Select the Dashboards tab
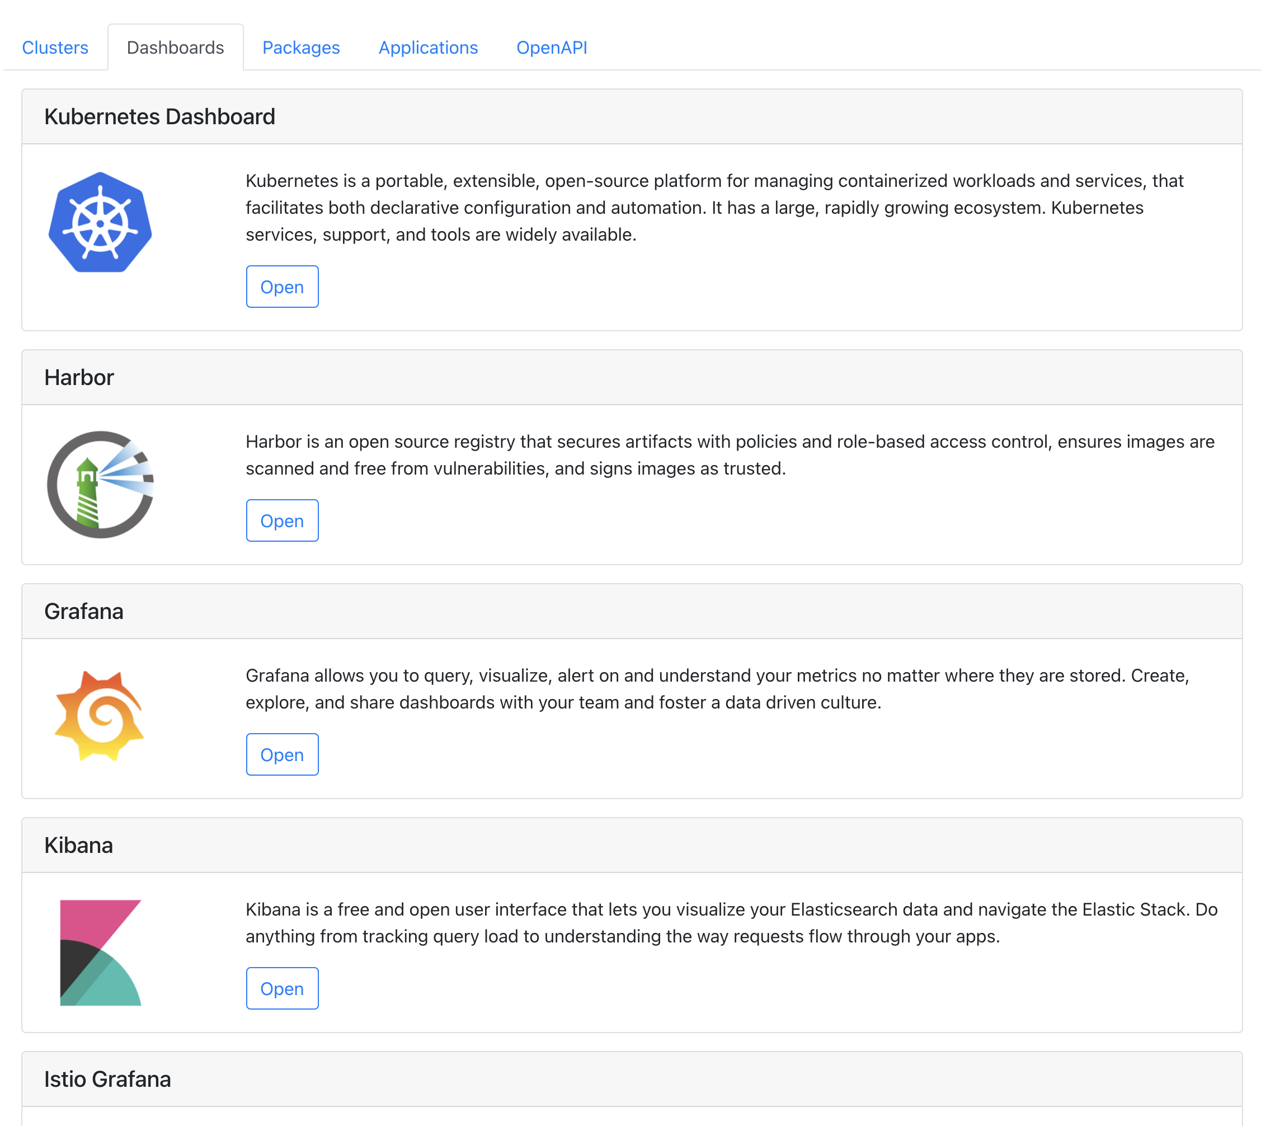The image size is (1261, 1126). click(176, 48)
